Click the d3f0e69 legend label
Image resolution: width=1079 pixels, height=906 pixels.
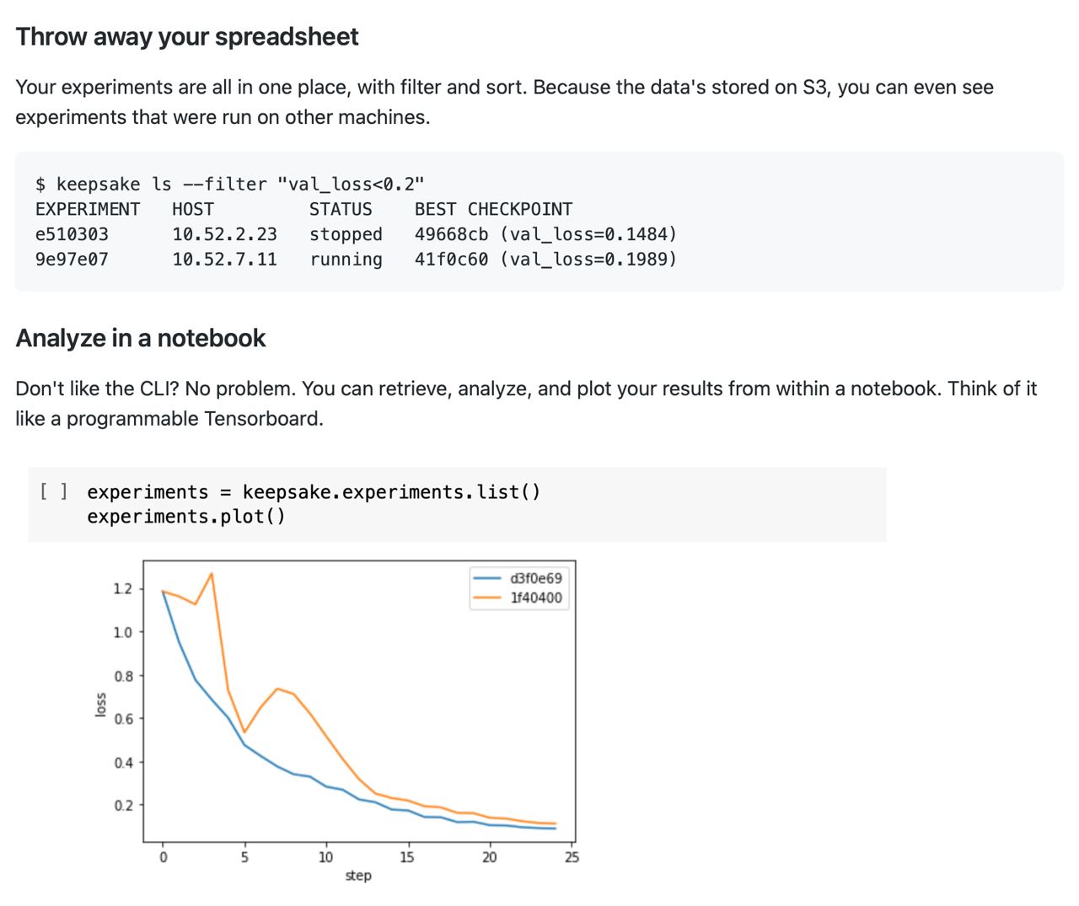pyautogui.click(x=536, y=578)
